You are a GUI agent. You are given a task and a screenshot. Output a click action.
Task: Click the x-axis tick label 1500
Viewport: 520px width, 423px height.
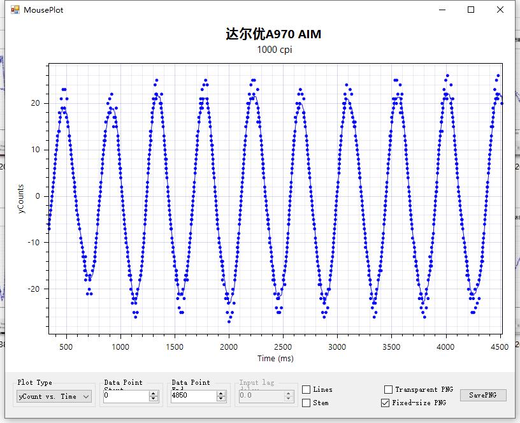tap(175, 347)
